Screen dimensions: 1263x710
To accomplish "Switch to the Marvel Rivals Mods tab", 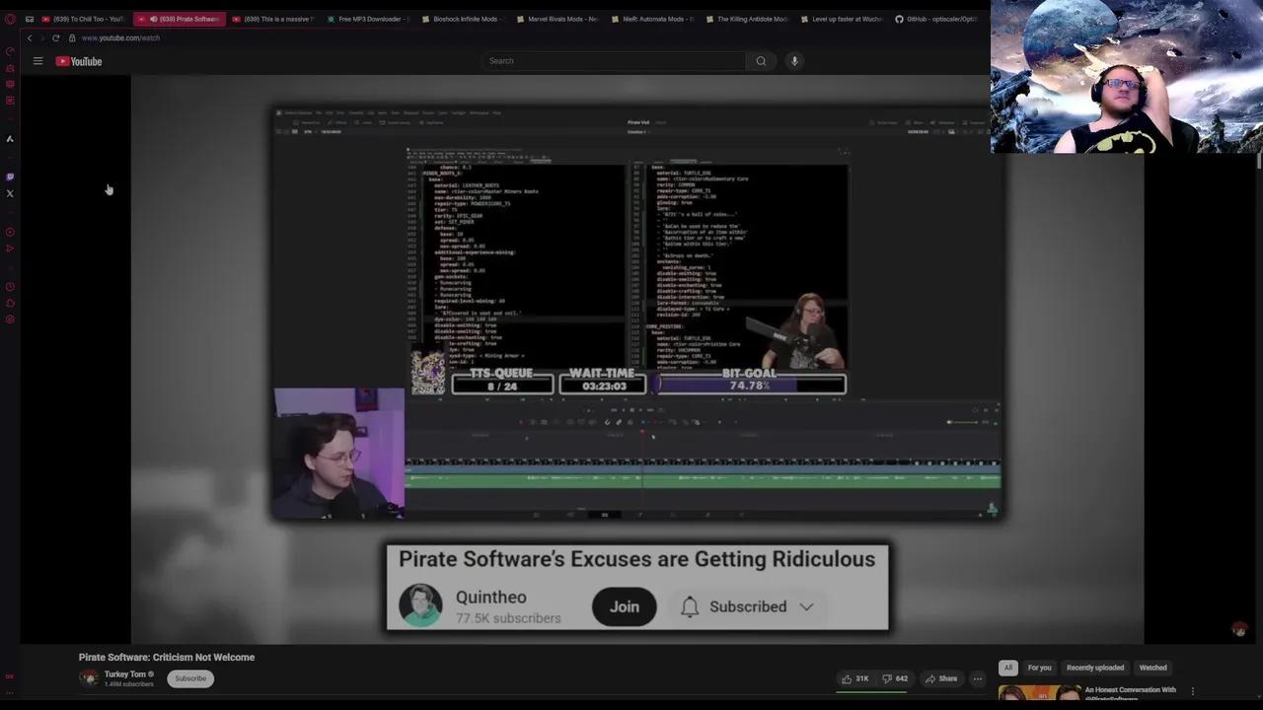I will click(558, 19).
